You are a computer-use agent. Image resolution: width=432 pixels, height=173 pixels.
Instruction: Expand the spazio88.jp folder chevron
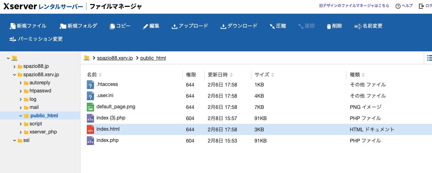point(15,66)
